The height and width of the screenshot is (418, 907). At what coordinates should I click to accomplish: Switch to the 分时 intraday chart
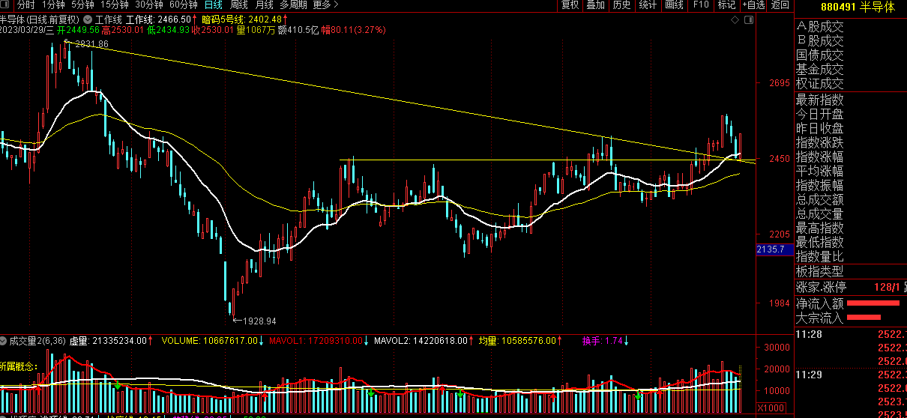coord(26,4)
